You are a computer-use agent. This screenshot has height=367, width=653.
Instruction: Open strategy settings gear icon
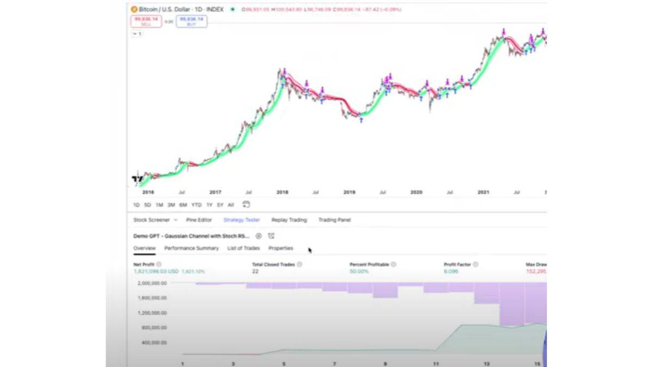258,236
